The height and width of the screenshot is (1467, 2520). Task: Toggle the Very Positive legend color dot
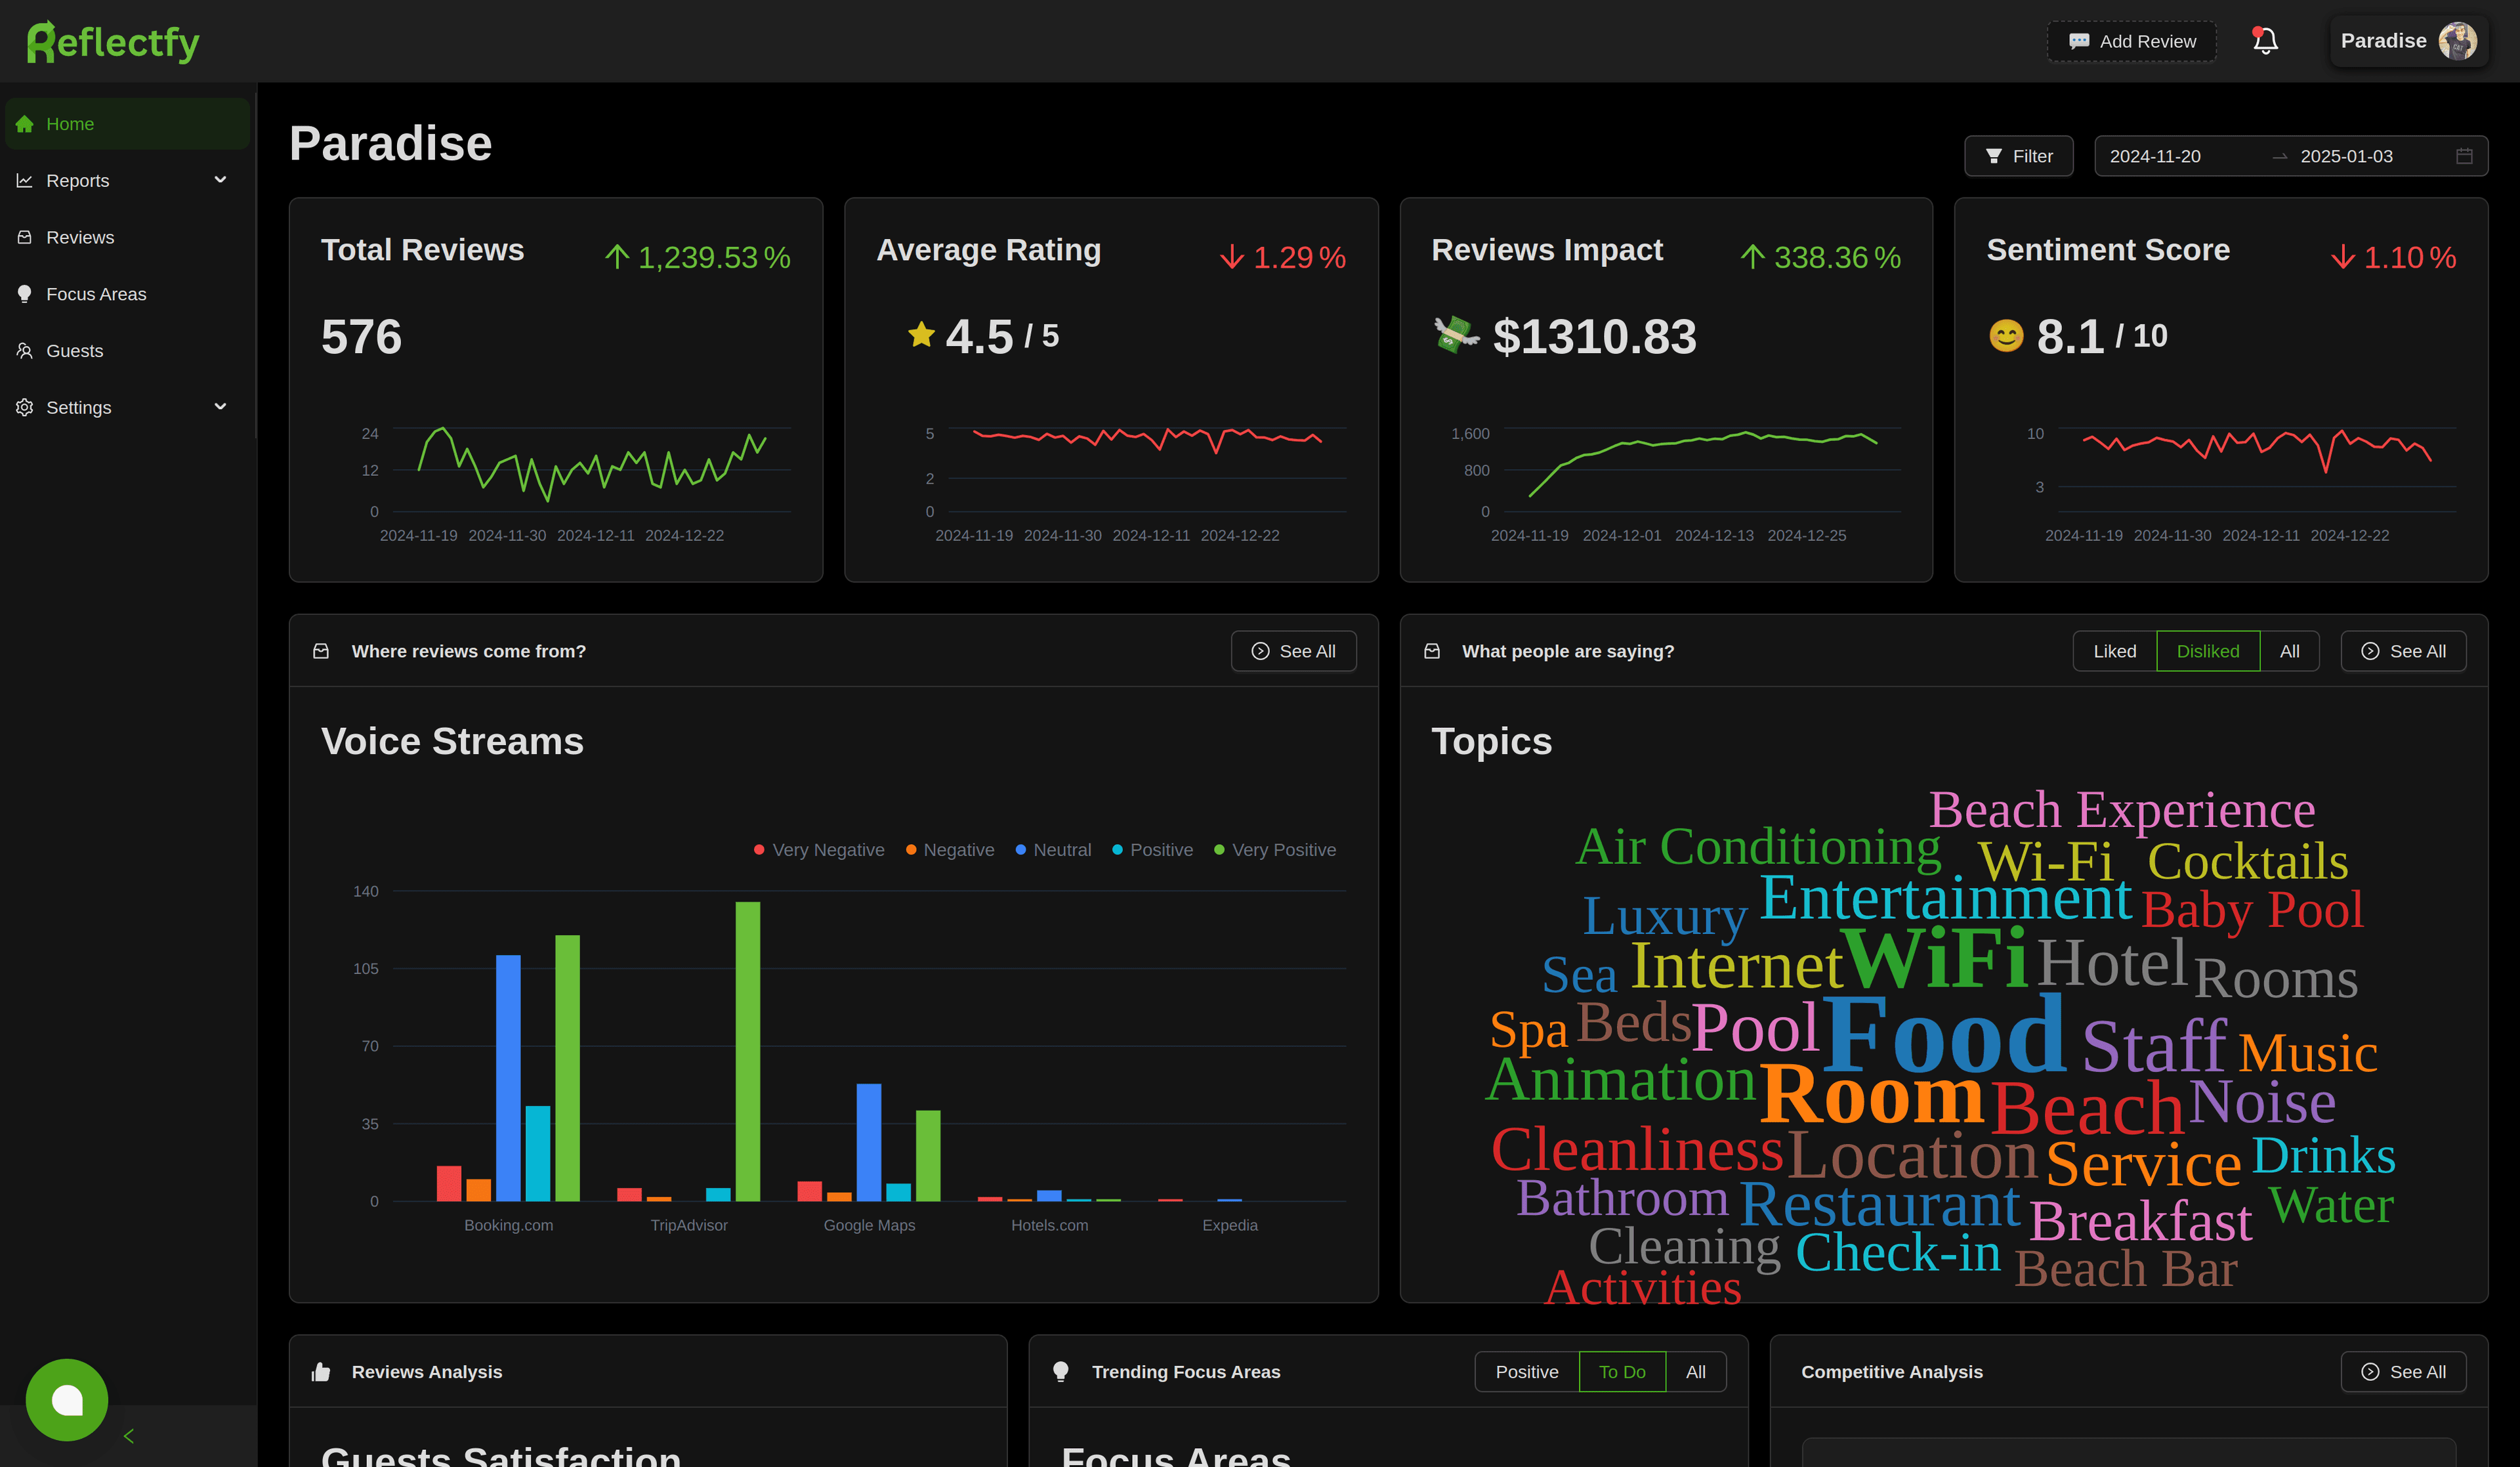(x=1219, y=850)
